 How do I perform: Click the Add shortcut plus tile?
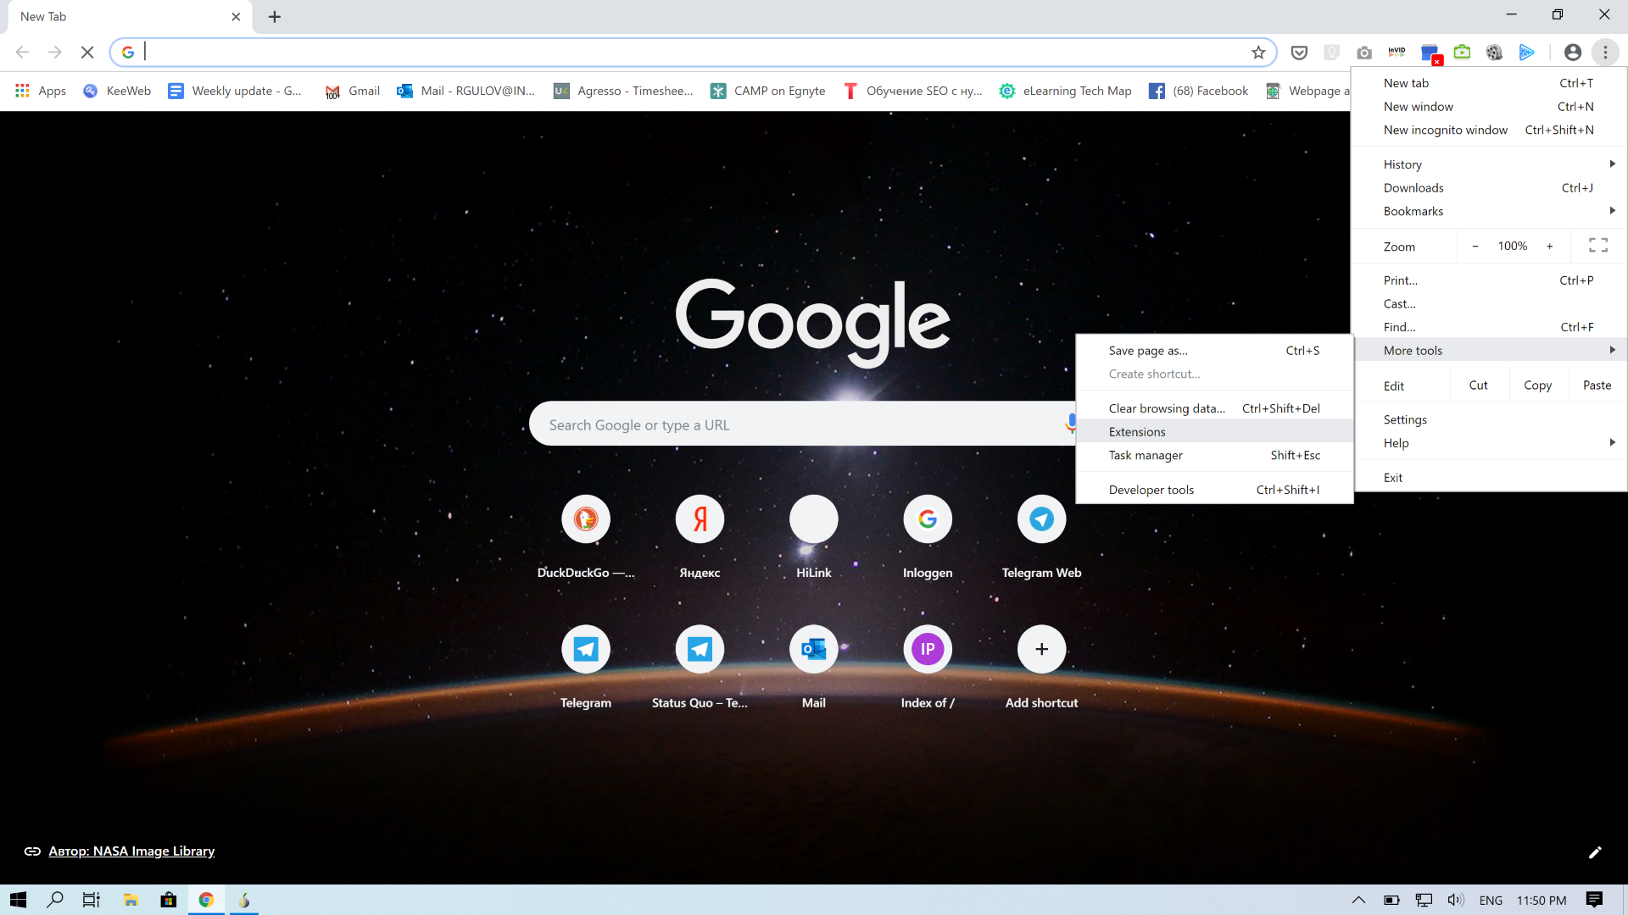(1041, 650)
